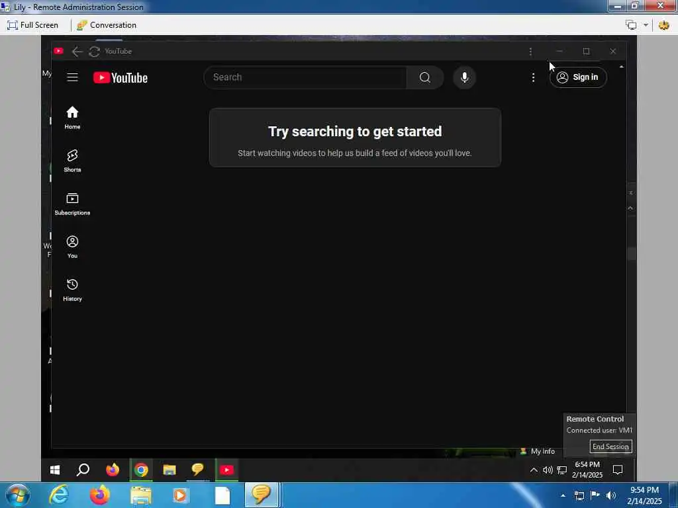The width and height of the screenshot is (678, 508).
Task: Open History in YouTube sidebar
Action: [x=72, y=290]
